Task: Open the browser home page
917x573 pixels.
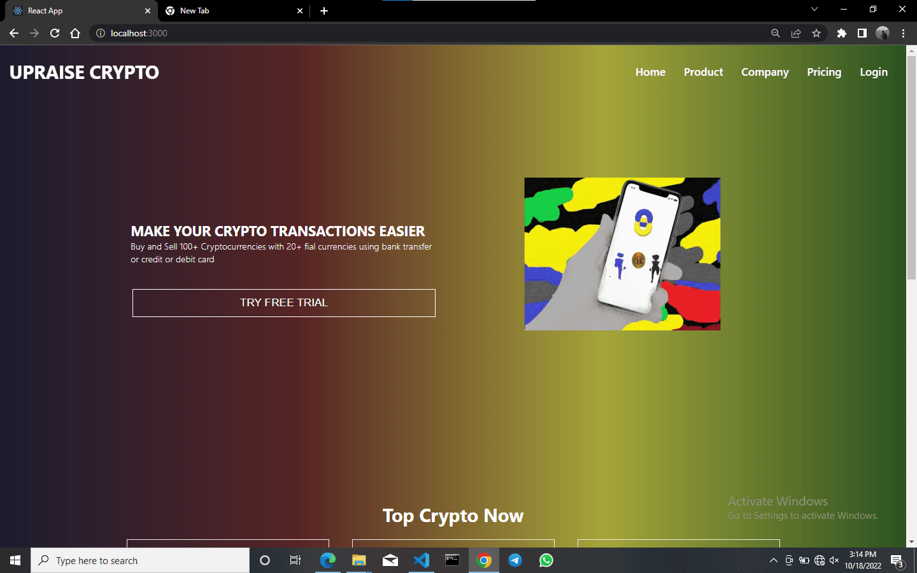Action: [x=75, y=32]
